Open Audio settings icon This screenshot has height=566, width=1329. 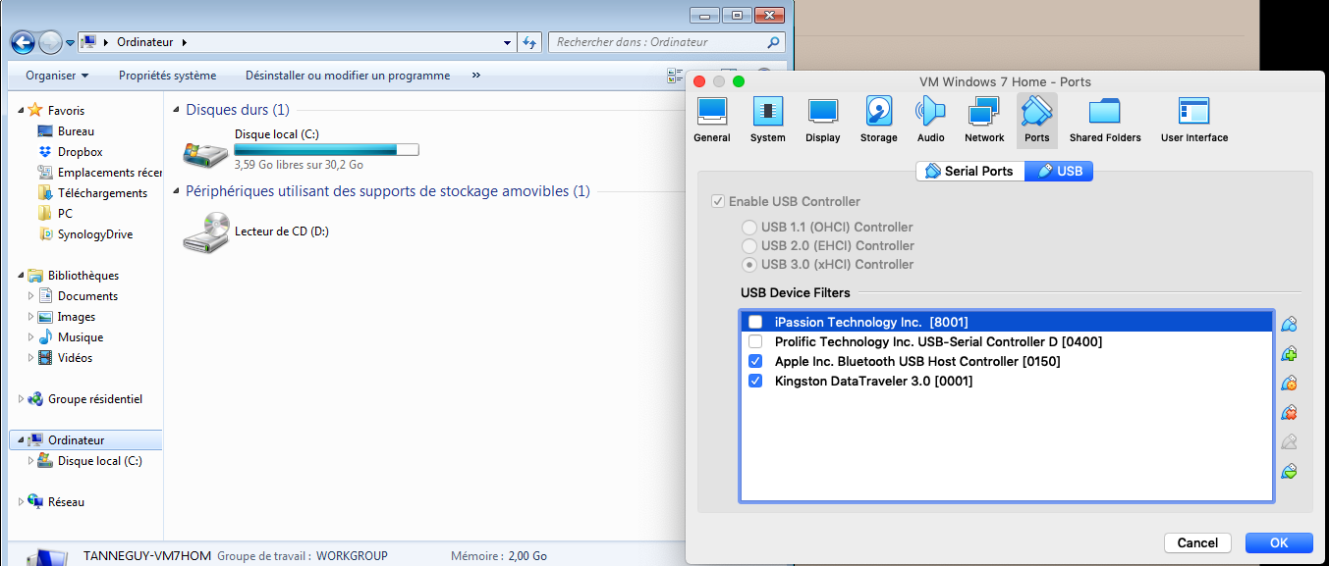click(x=930, y=121)
